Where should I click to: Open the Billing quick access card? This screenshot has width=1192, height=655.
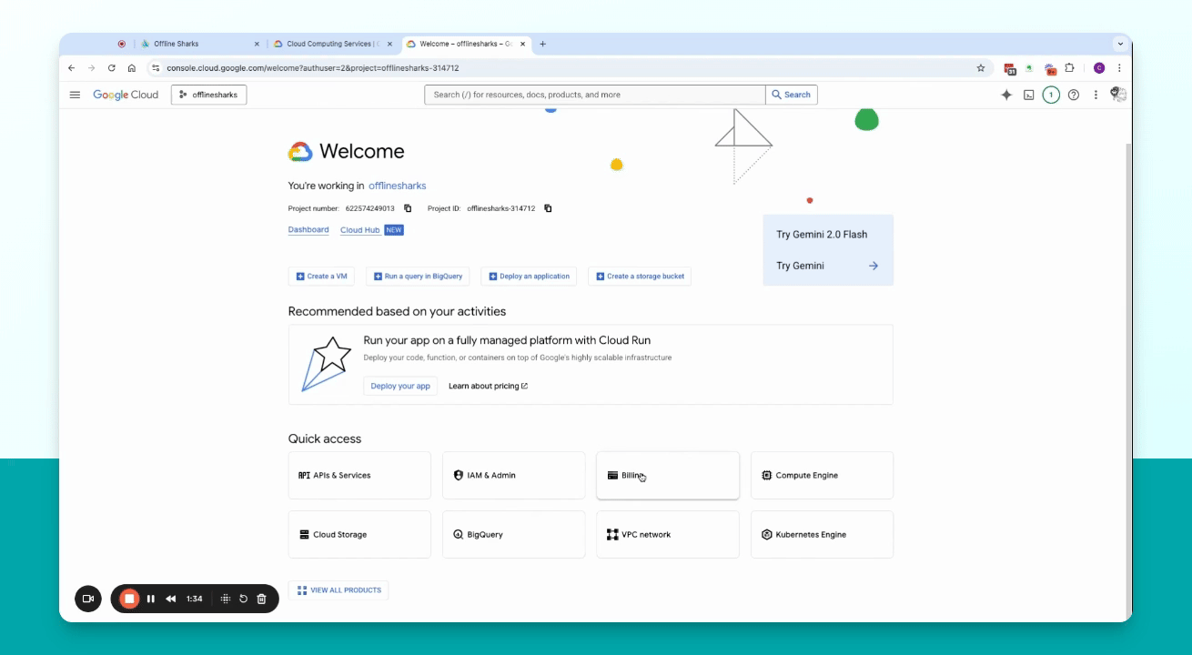point(668,476)
